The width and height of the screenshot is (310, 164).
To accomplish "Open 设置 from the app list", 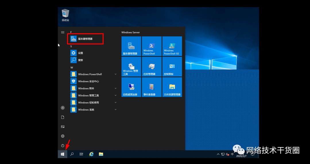I will tap(94, 53).
